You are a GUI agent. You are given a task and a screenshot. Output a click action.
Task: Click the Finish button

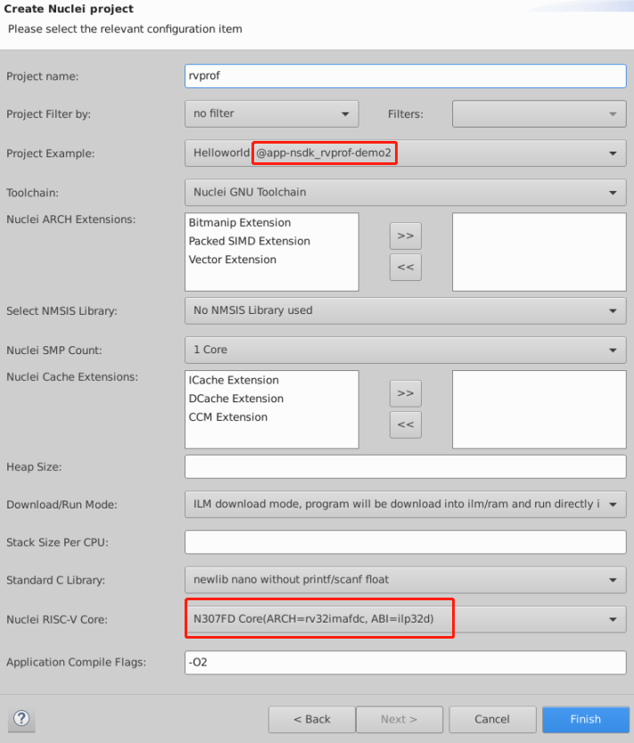click(x=586, y=719)
